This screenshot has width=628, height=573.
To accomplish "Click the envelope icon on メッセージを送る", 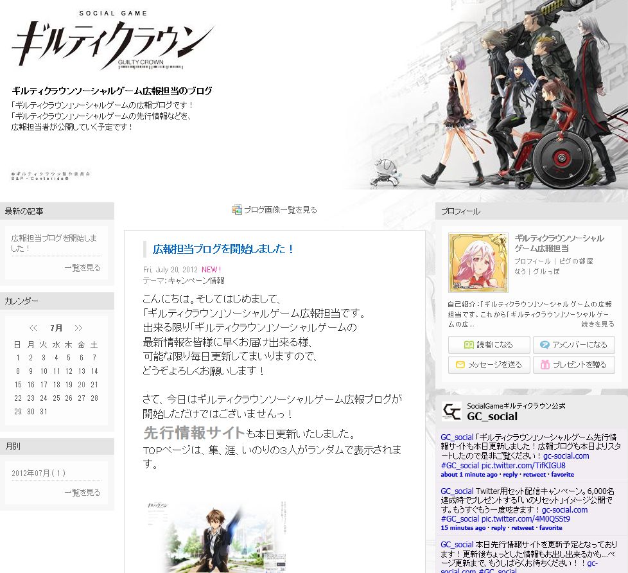I will coord(460,365).
